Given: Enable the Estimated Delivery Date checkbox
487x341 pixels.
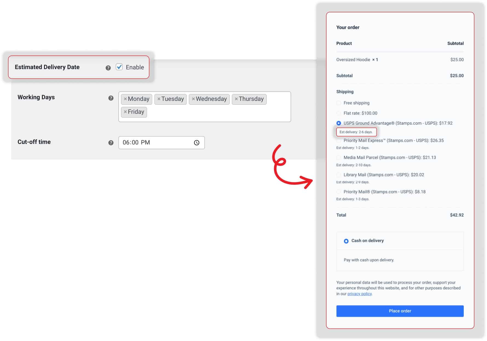Looking at the screenshot, I should tap(119, 67).
